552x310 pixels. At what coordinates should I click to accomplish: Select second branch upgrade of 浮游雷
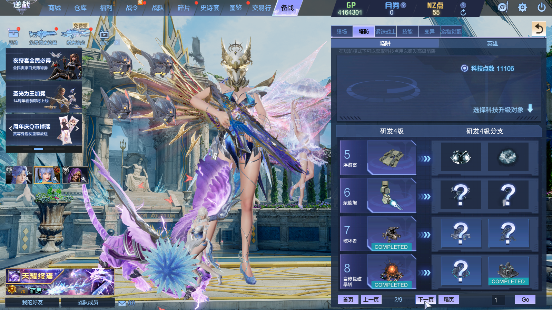click(x=508, y=157)
